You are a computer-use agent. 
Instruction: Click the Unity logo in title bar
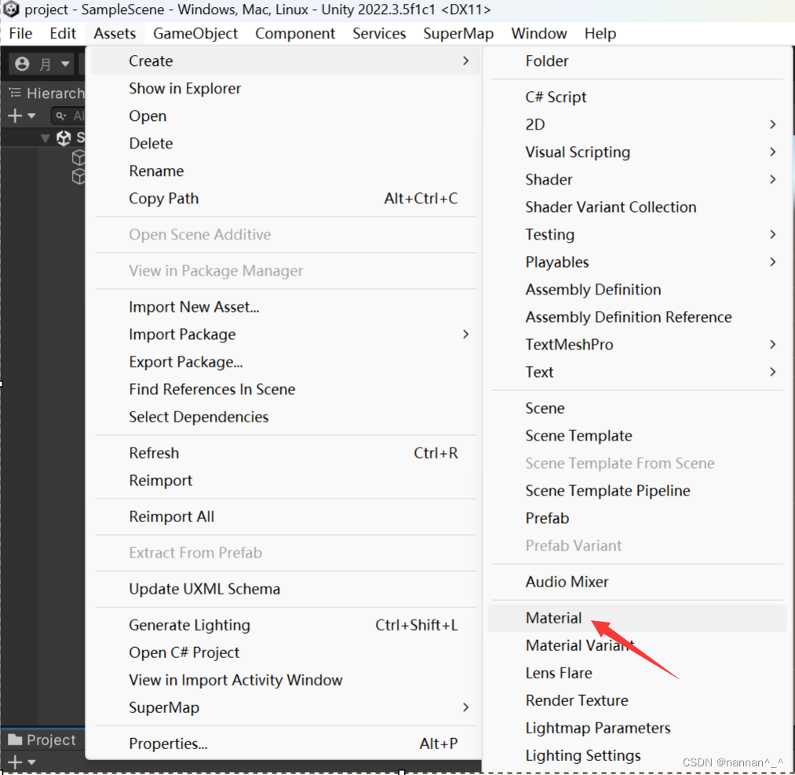coord(11,9)
